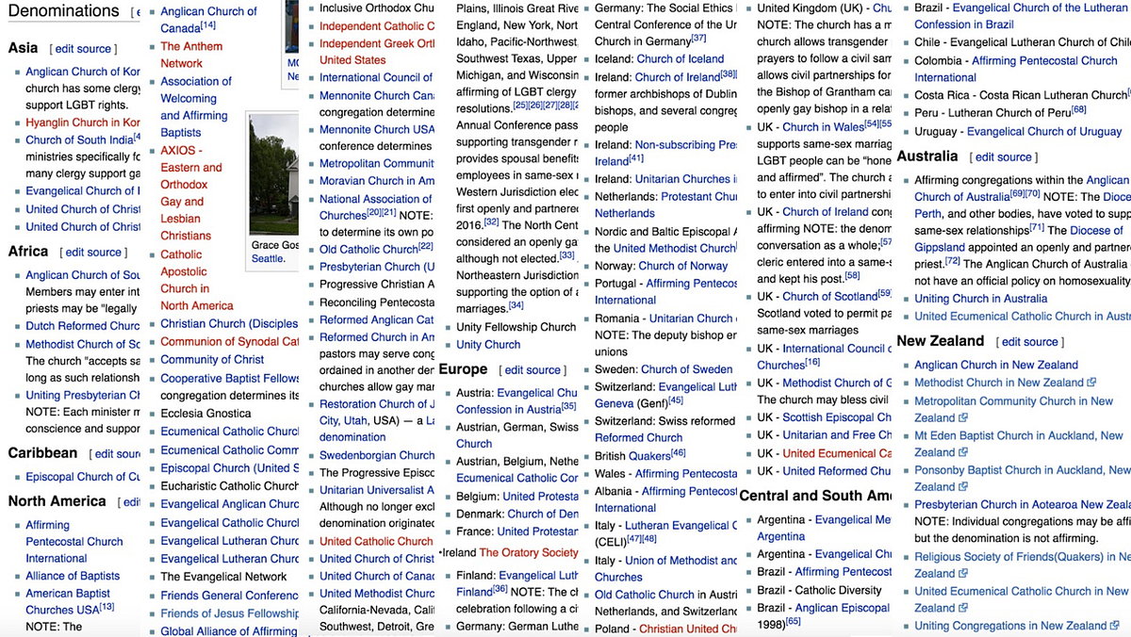
Task: Click citation 72 before The Anglican Church of Australia
Action: coord(952,261)
